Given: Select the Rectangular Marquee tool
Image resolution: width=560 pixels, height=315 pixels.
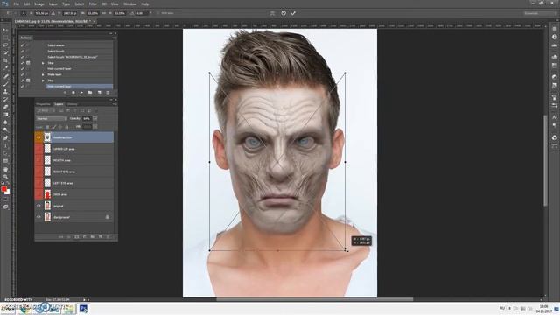Looking at the screenshot, I should pos(5,38).
